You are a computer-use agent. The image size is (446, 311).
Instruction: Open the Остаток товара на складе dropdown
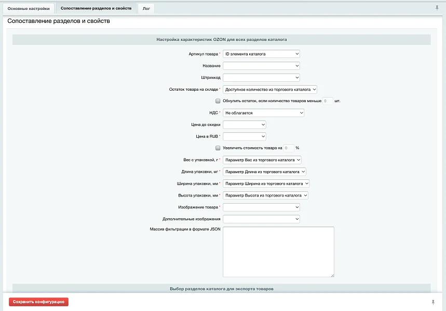tap(269, 90)
